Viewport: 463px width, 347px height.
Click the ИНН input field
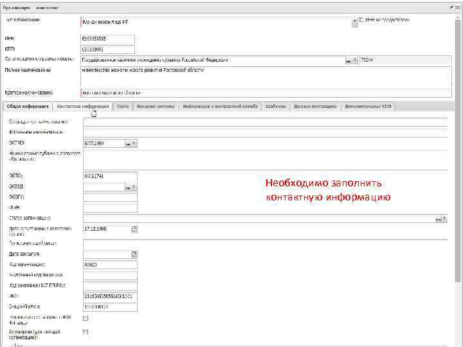[x=107, y=39]
